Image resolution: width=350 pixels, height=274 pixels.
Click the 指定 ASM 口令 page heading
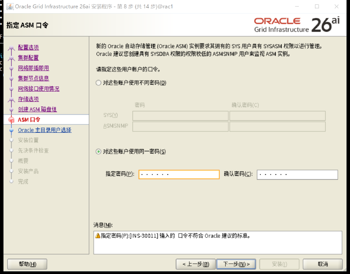coord(27,25)
